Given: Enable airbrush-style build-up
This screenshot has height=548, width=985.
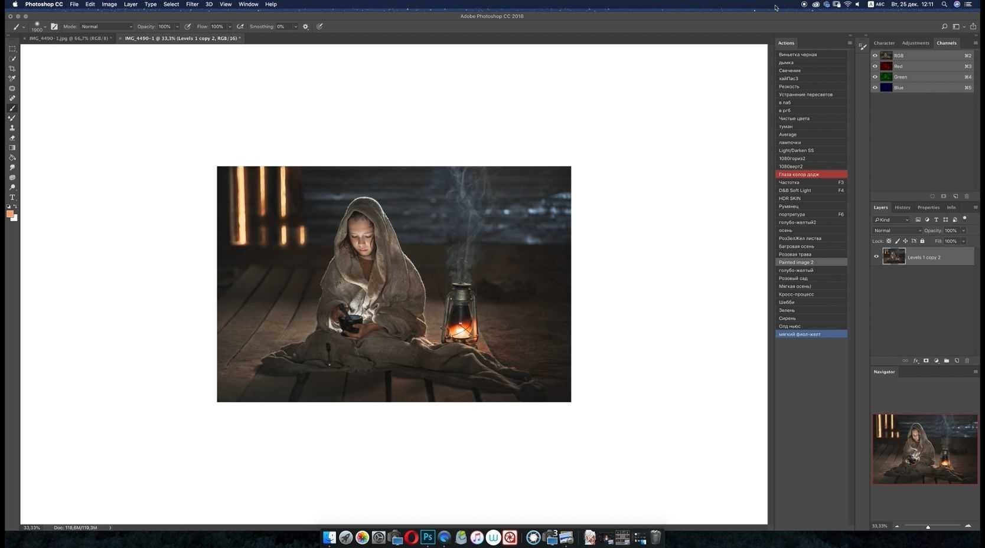Looking at the screenshot, I should point(240,27).
